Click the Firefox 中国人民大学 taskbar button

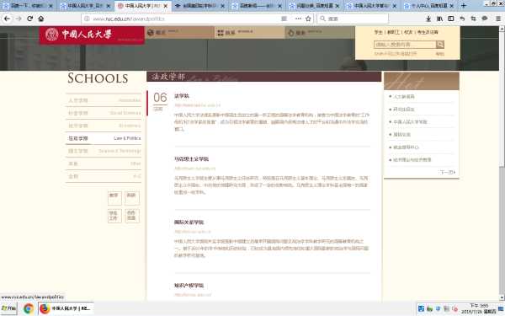point(66,308)
